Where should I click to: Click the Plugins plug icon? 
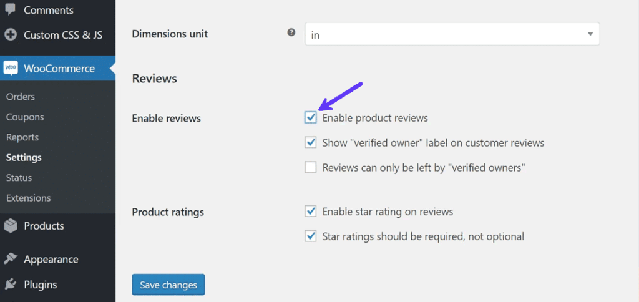tap(11, 285)
